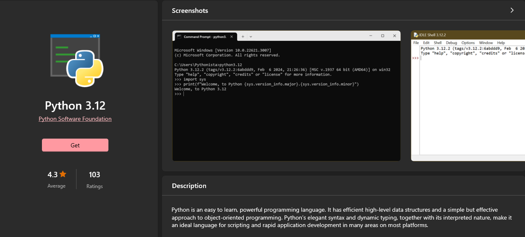Click the IDLE Shell 3.12.2 title bar icon
525x237 pixels.
416,35
